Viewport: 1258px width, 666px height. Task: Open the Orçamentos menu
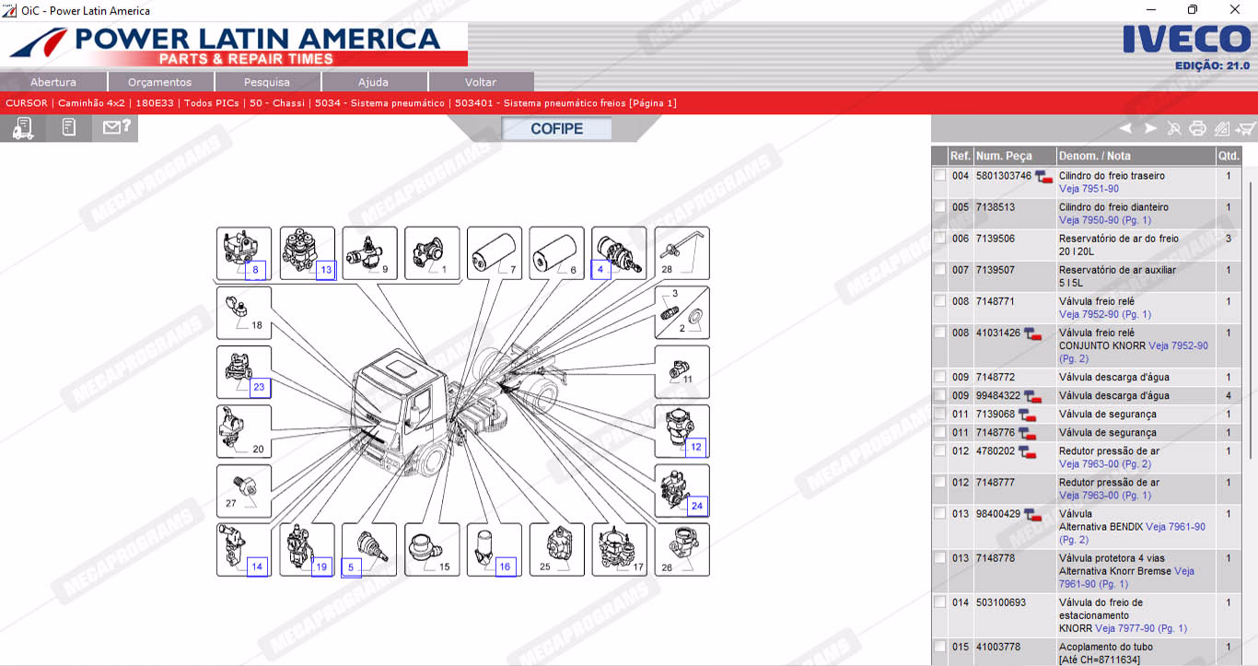160,82
